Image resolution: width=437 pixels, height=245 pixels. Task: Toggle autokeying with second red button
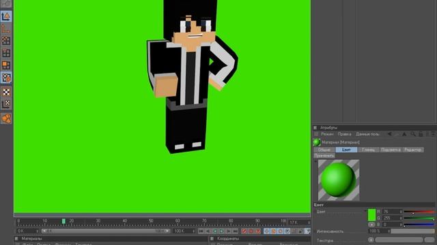point(251,231)
